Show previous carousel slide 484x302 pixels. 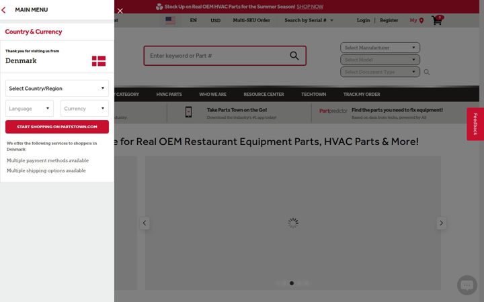click(x=145, y=223)
